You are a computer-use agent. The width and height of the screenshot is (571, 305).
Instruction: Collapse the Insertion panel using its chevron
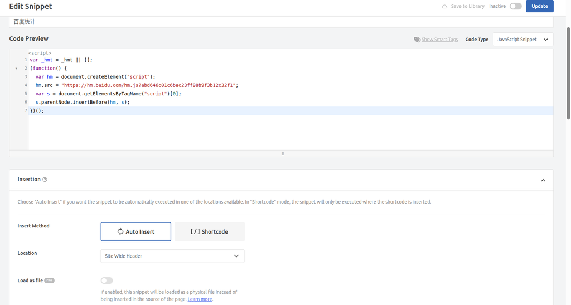pyautogui.click(x=543, y=180)
